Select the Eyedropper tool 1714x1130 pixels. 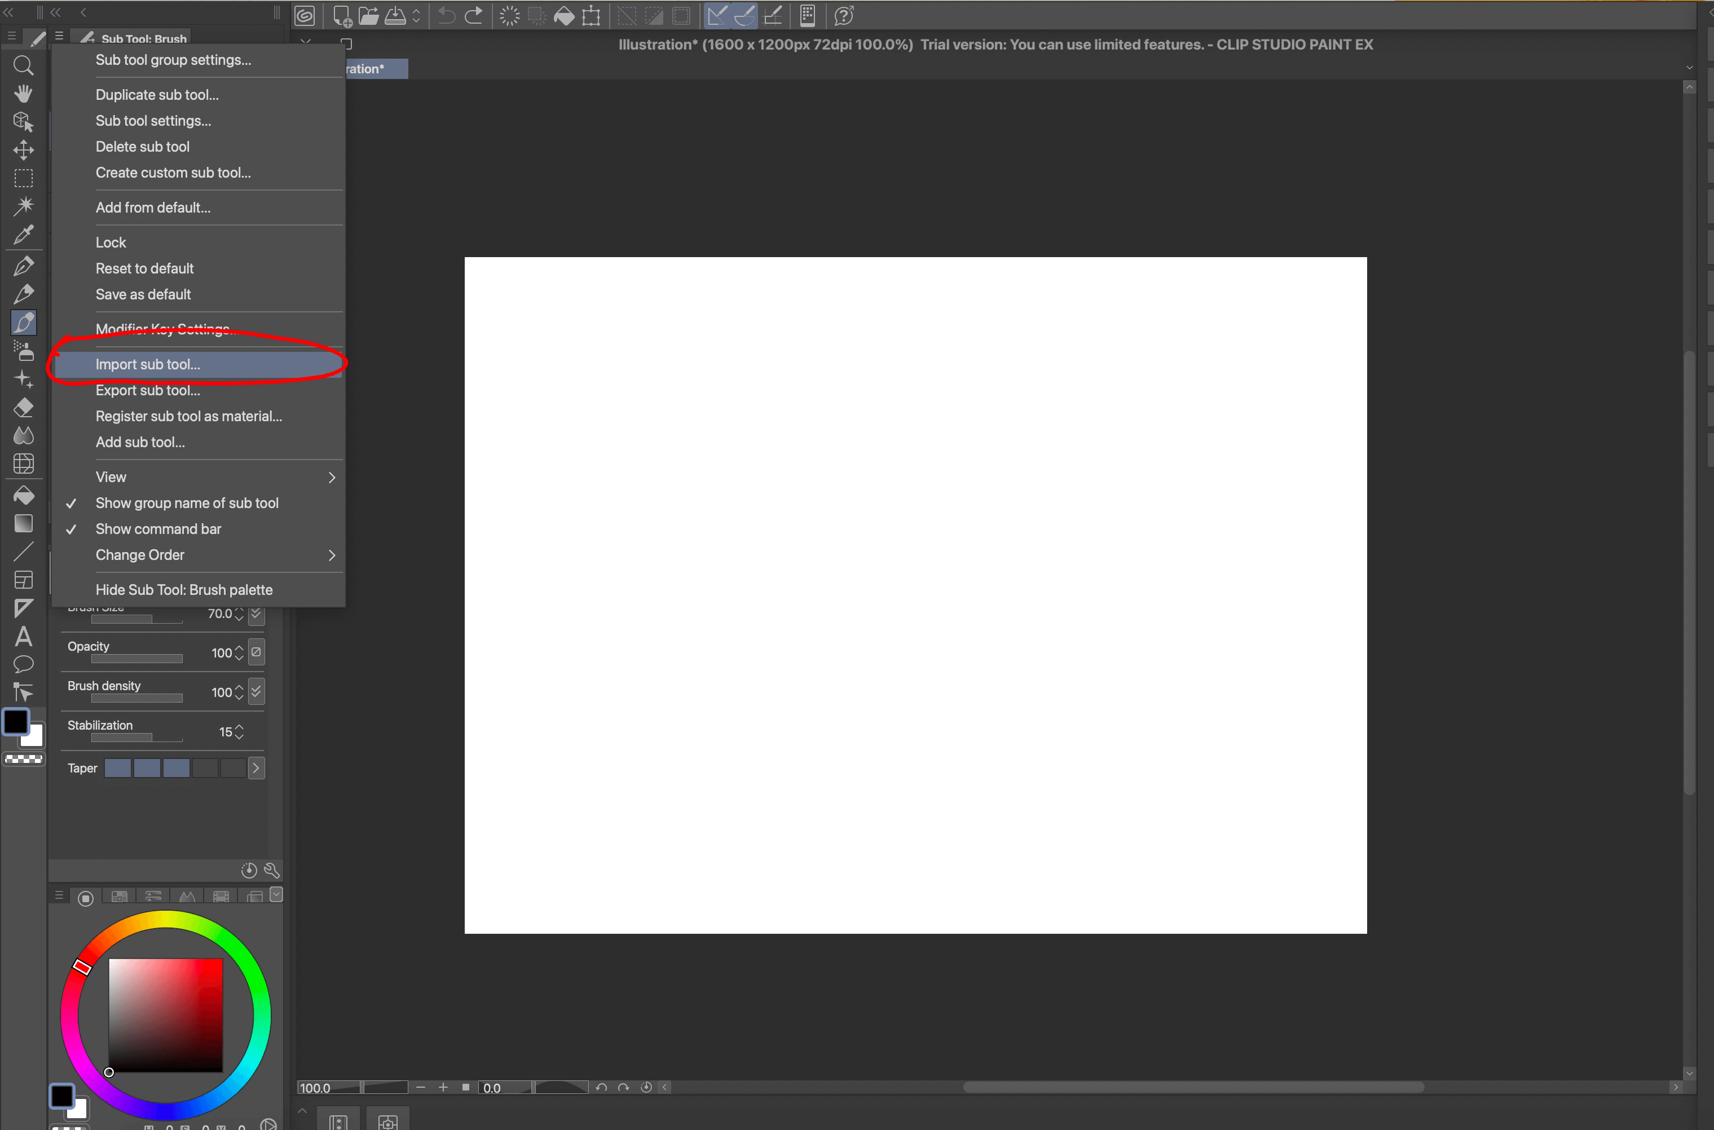coord(23,234)
